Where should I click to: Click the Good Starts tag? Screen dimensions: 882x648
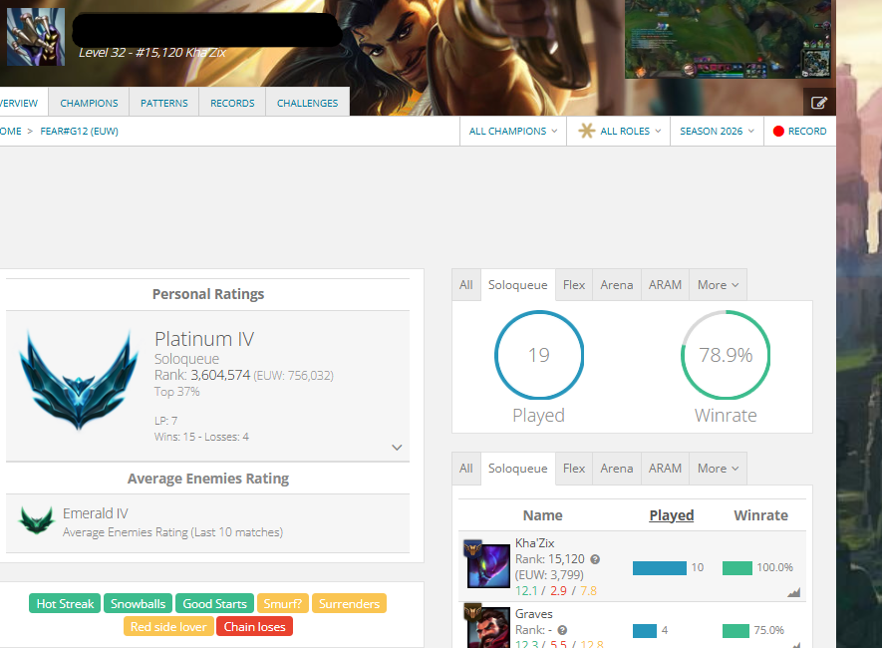pyautogui.click(x=214, y=603)
